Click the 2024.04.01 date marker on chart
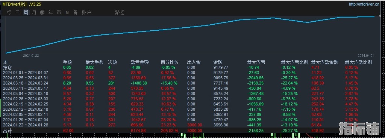The image size is (385, 138). pos(365,56)
